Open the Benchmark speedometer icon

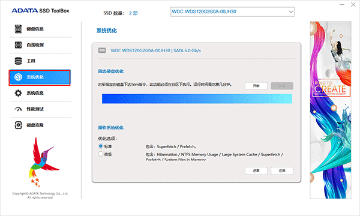tap(18, 109)
